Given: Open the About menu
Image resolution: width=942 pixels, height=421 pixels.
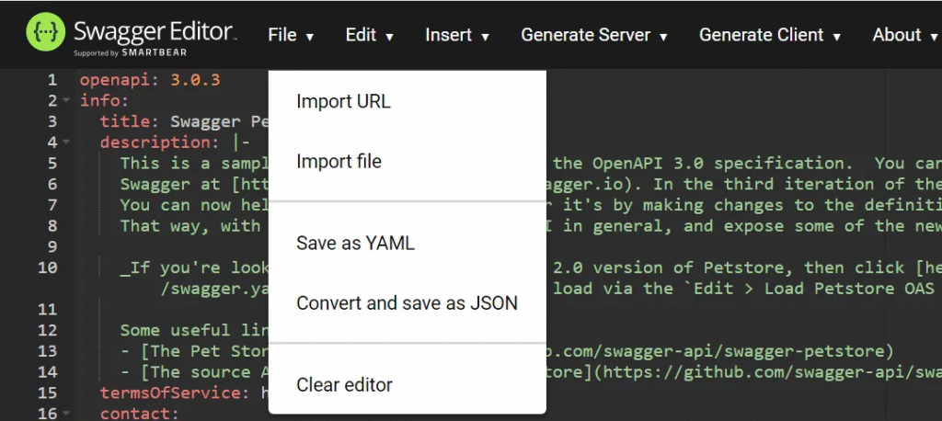Looking at the screenshot, I should pos(905,36).
